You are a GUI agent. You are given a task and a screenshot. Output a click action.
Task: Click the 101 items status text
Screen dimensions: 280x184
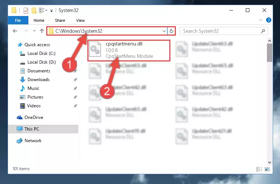pos(21,169)
